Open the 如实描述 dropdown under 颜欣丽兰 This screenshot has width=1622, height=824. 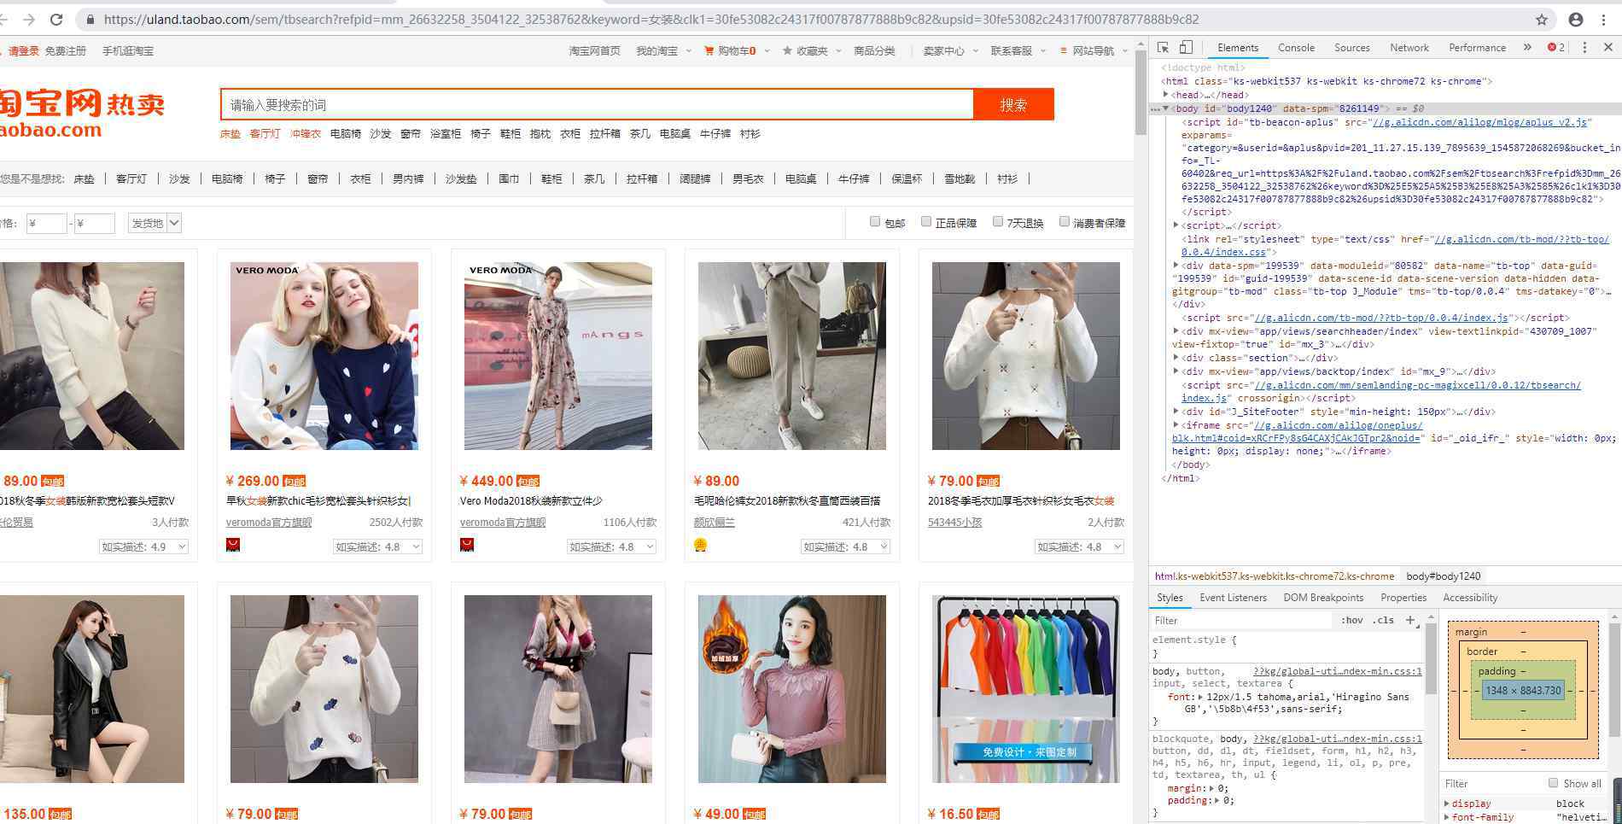point(845,546)
